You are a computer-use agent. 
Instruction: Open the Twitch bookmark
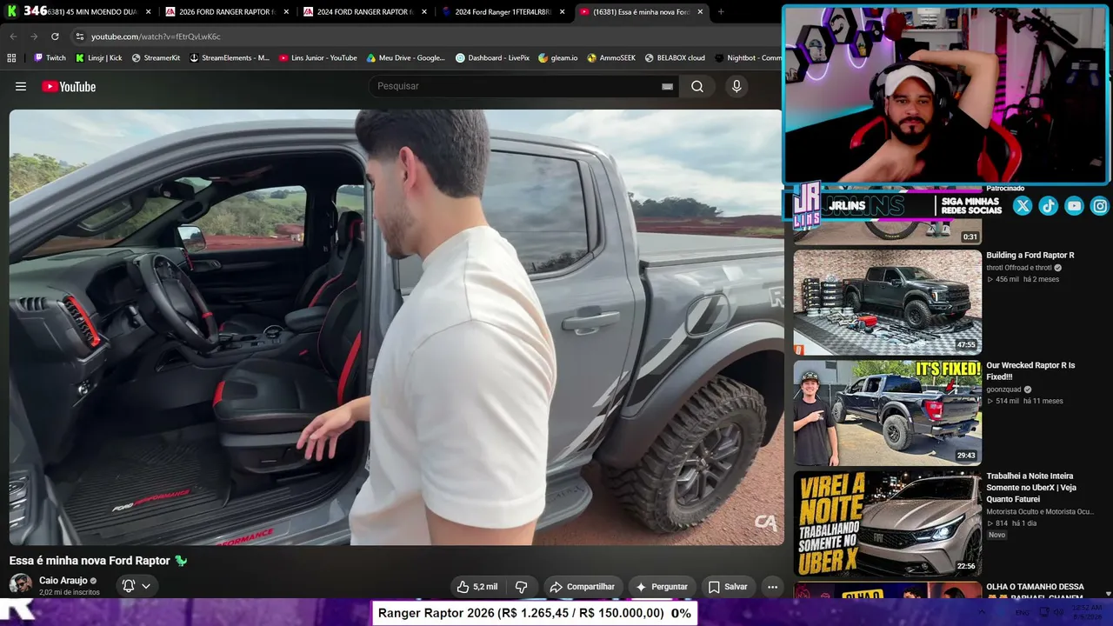pyautogui.click(x=50, y=57)
